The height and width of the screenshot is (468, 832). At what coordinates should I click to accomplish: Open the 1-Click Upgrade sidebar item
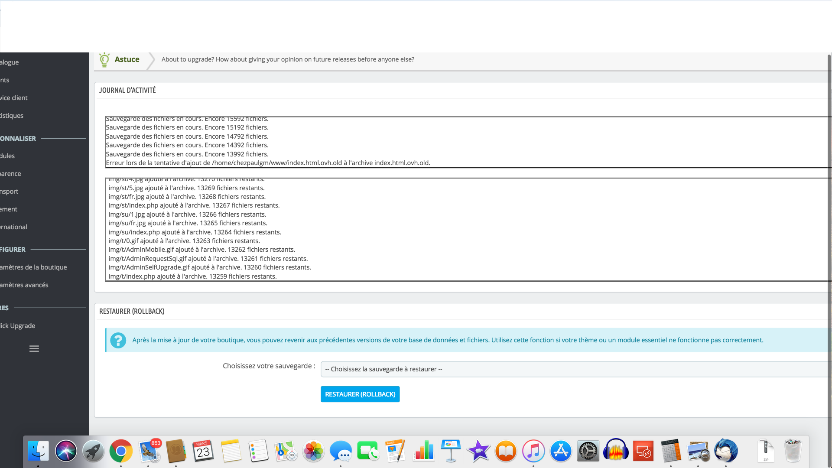pos(18,326)
